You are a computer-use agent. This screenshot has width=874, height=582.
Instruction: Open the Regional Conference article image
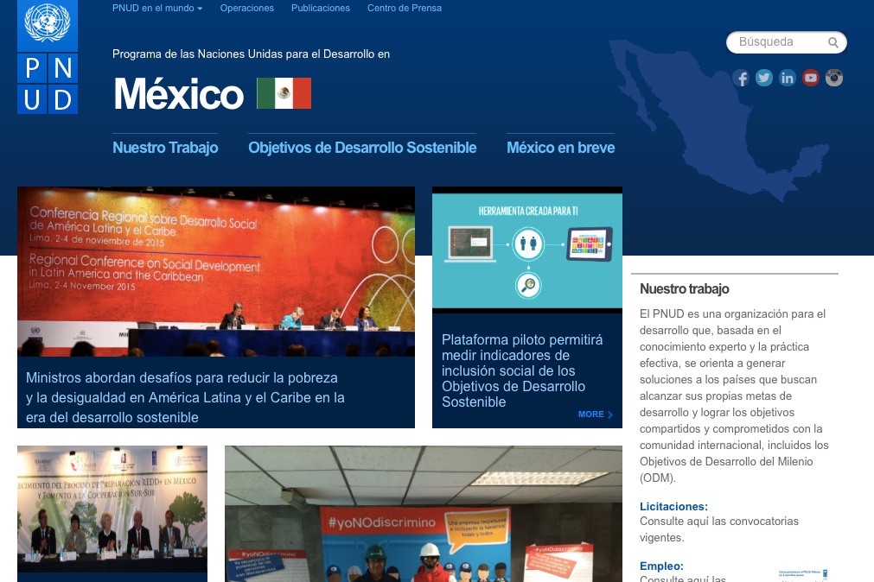tap(216, 272)
